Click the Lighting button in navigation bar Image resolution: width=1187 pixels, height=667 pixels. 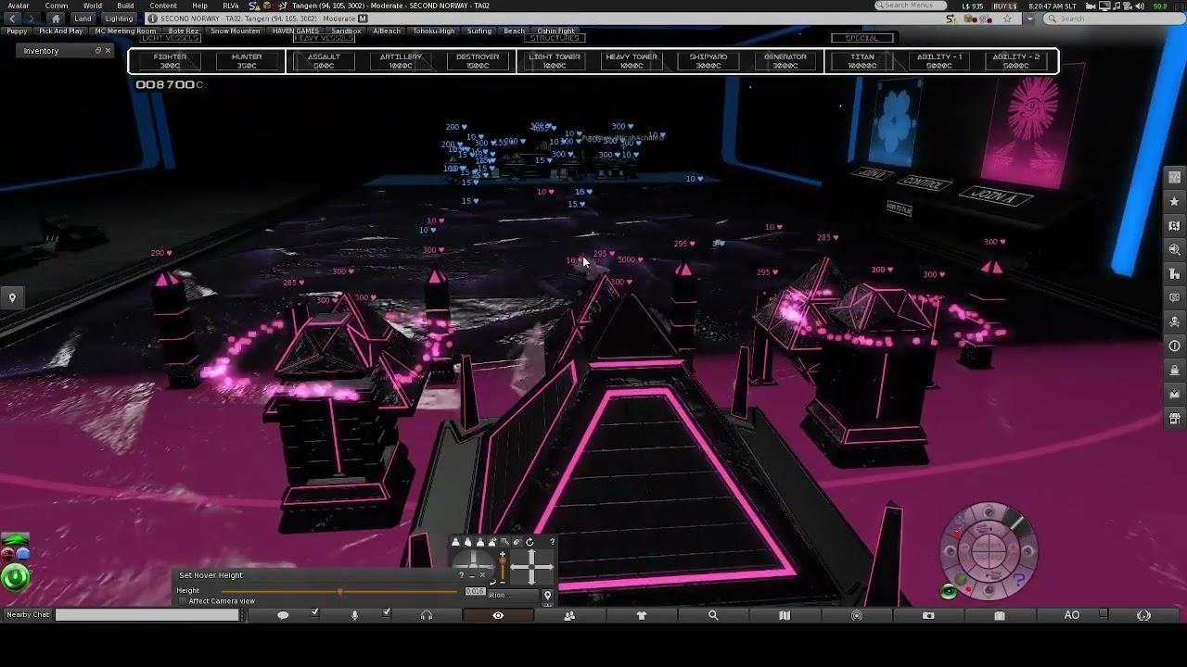pos(119,19)
